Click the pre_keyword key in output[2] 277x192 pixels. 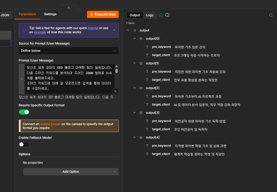coord(161,96)
